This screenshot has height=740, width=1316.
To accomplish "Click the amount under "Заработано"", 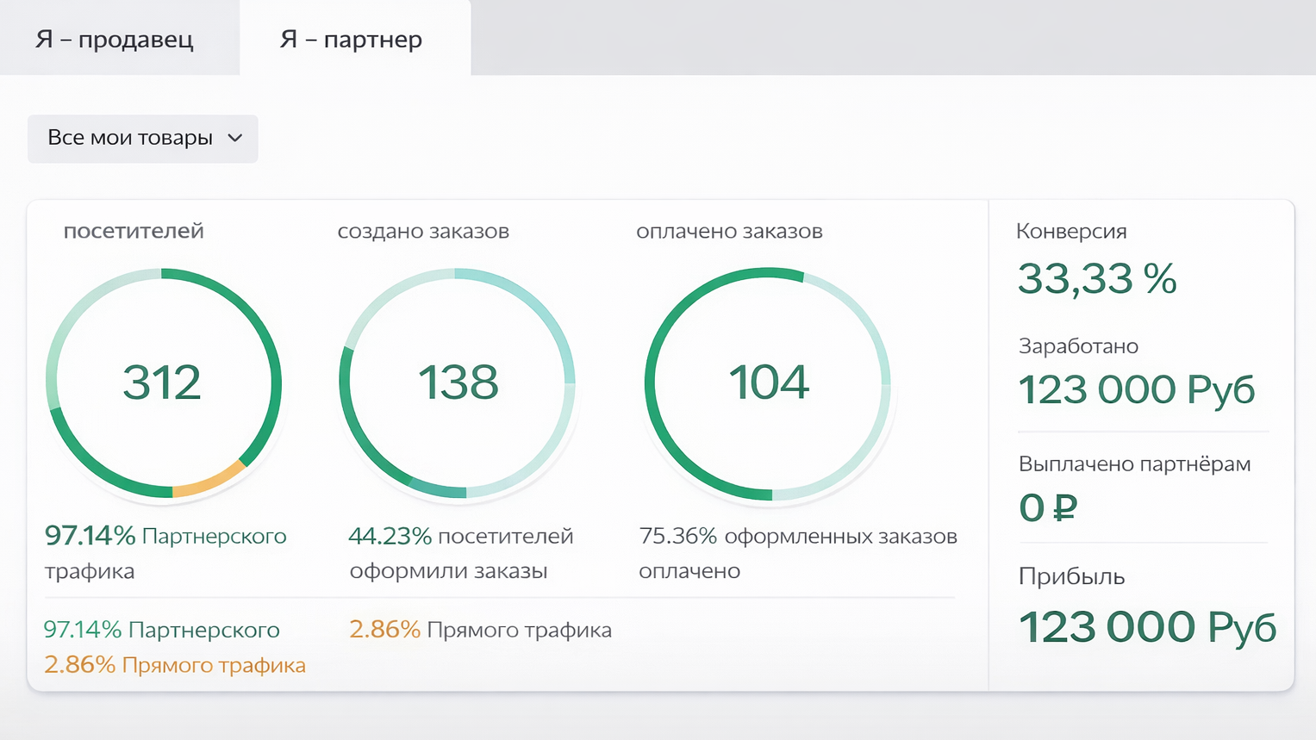I will point(1136,389).
